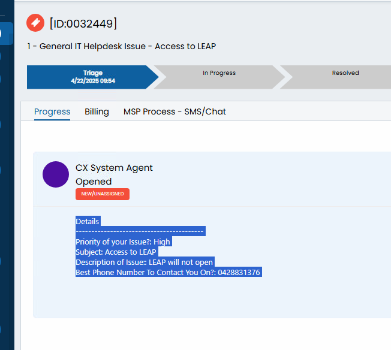Click the NEW/UNASSIGNED status badge
The width and height of the screenshot is (391, 350).
pos(103,194)
